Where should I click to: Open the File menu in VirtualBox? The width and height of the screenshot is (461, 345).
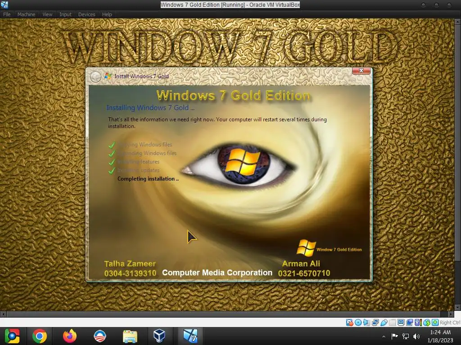(7, 14)
